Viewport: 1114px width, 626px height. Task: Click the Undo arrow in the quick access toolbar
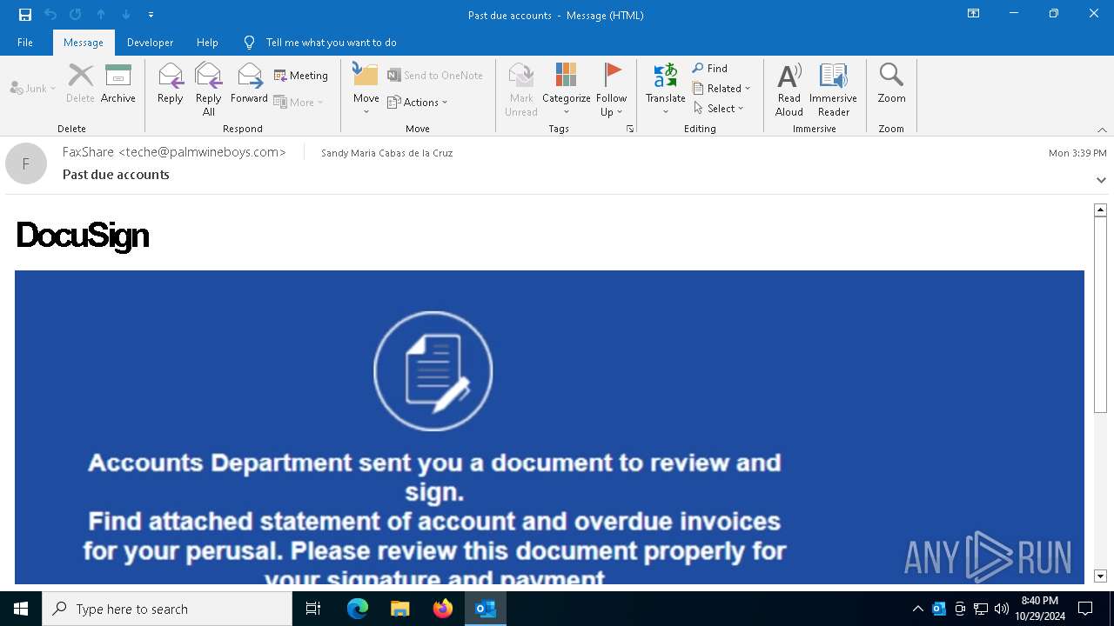(50, 15)
